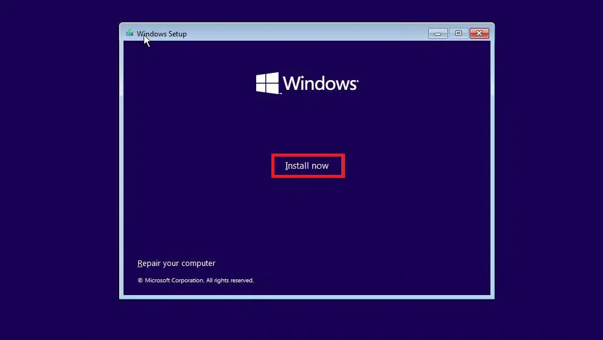Screen dimensions: 603x340
Task: Minimize the Windows Setup window
Action: click(437, 33)
